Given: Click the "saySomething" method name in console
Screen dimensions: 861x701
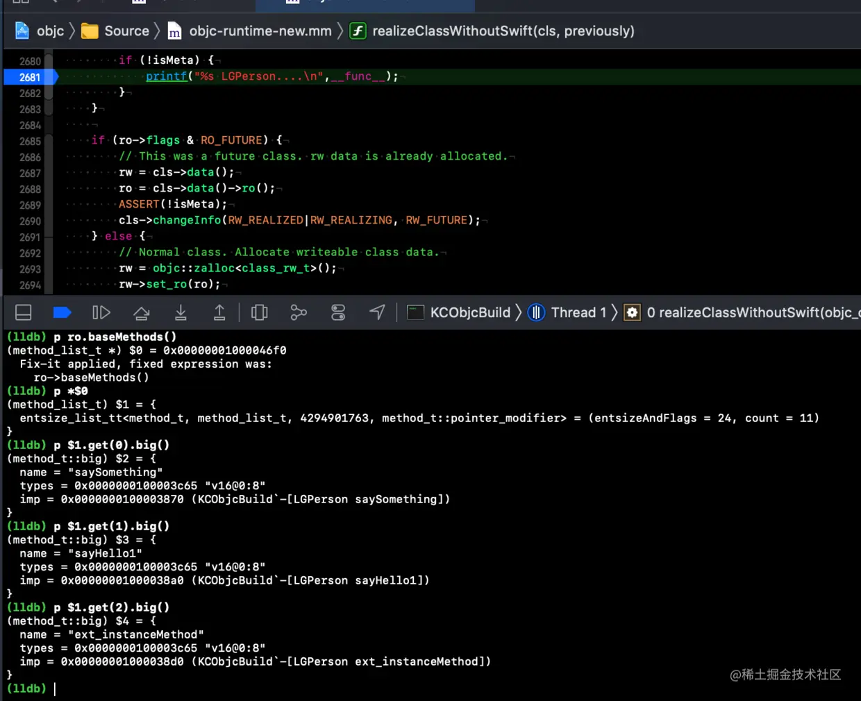Looking at the screenshot, I should 115,472.
